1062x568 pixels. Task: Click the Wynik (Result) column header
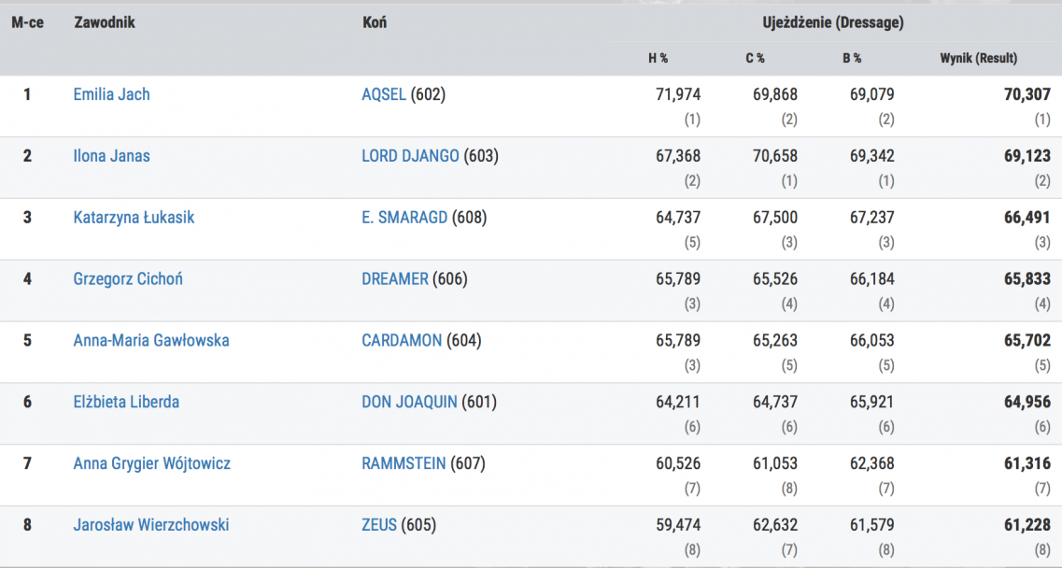(x=978, y=58)
